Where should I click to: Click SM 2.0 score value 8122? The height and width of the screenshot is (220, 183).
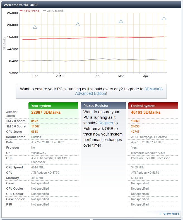[x=35, y=121]
